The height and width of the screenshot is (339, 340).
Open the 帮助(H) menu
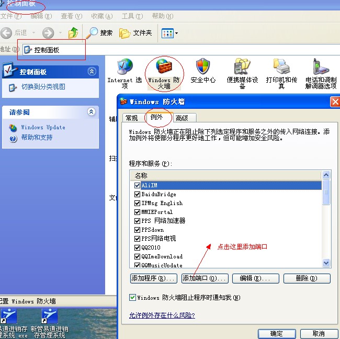(163, 16)
